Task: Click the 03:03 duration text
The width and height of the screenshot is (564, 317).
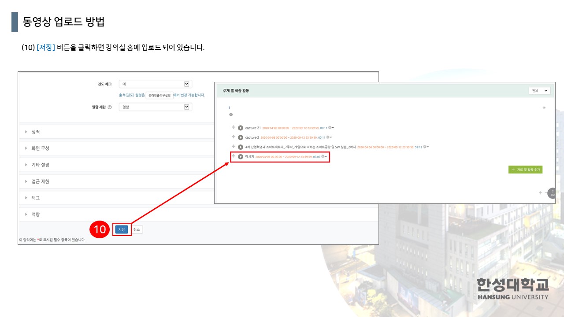Action: point(316,156)
